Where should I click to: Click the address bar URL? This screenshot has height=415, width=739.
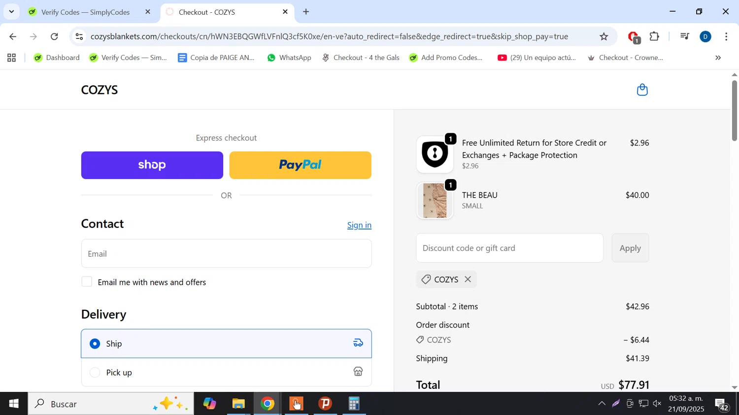(329, 37)
